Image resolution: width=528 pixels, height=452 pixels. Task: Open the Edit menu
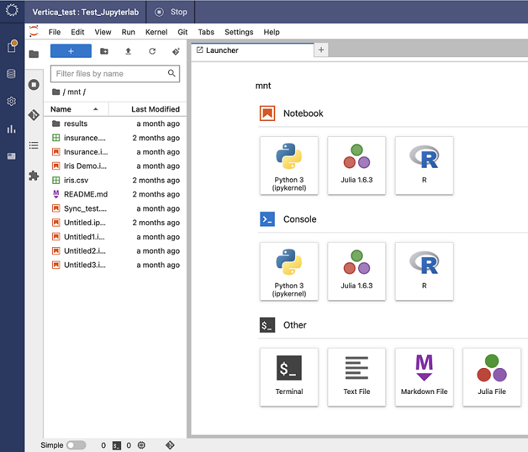[x=77, y=32]
